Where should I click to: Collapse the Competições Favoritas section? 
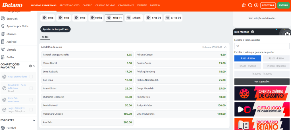click(x=34, y=66)
